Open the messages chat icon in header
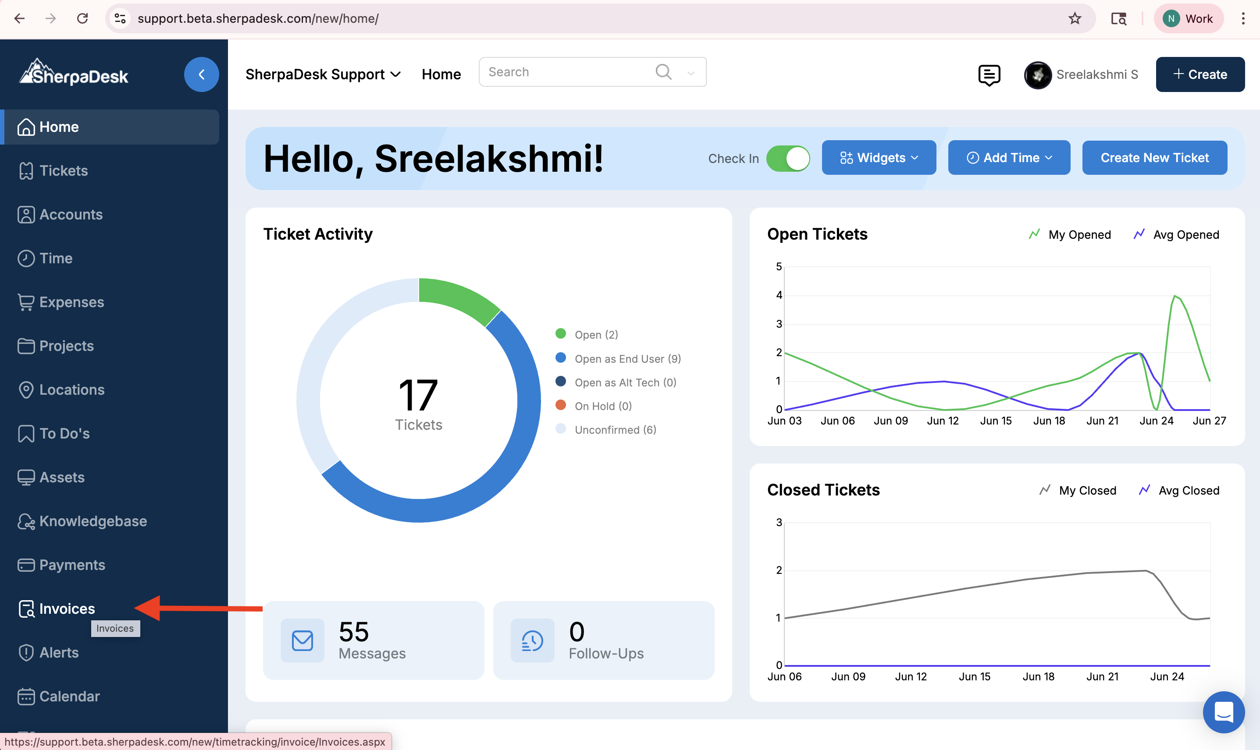This screenshot has width=1260, height=750. [989, 75]
